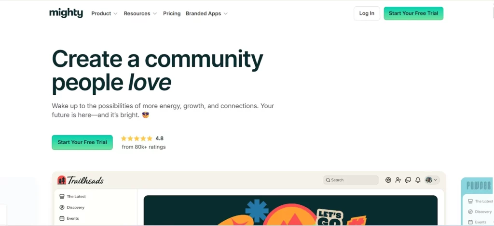
Task: Click the star badge icon in Trailheads header
Action: (388, 180)
